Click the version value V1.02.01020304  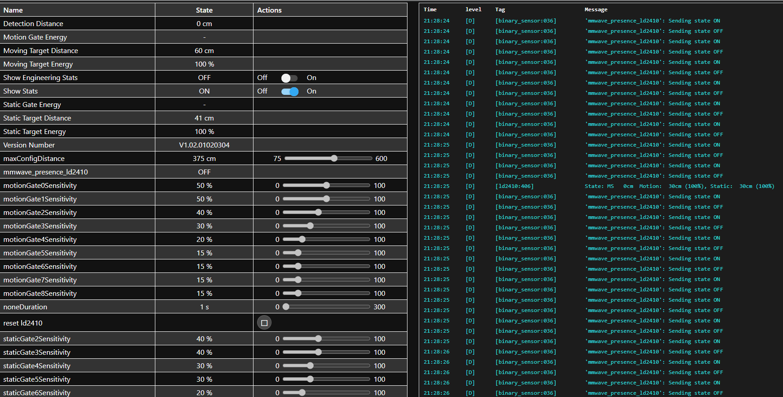coord(204,145)
